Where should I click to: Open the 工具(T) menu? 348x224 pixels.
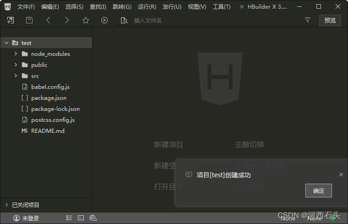tap(221, 7)
